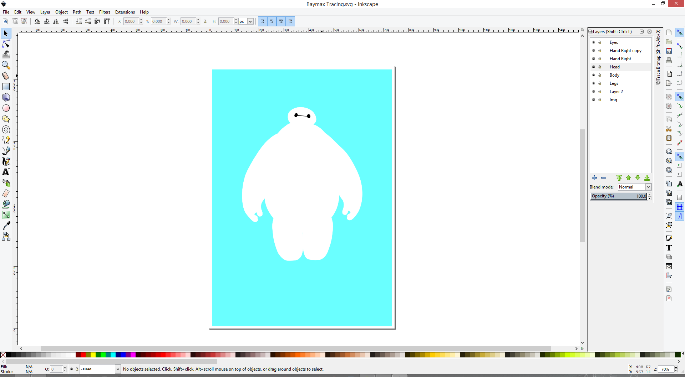The width and height of the screenshot is (685, 377).
Task: Increase the zoom percentage stepper
Action: click(x=676, y=367)
